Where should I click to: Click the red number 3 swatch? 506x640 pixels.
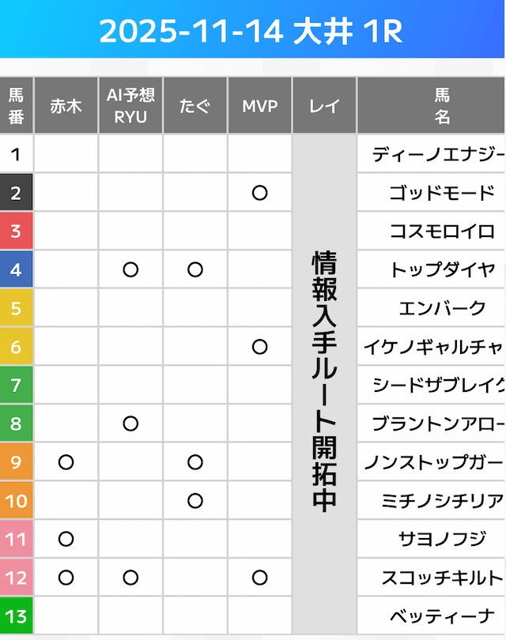click(x=17, y=232)
